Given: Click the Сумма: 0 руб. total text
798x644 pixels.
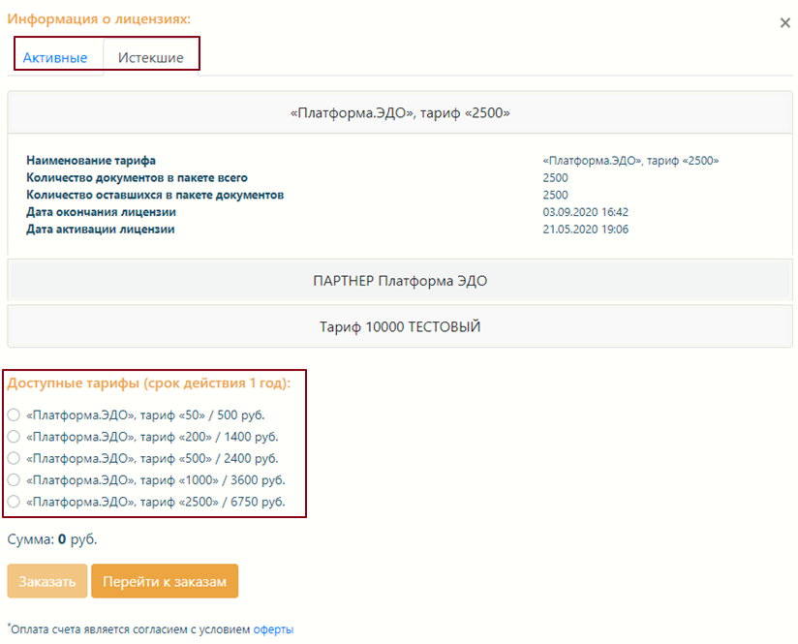Looking at the screenshot, I should [x=52, y=539].
